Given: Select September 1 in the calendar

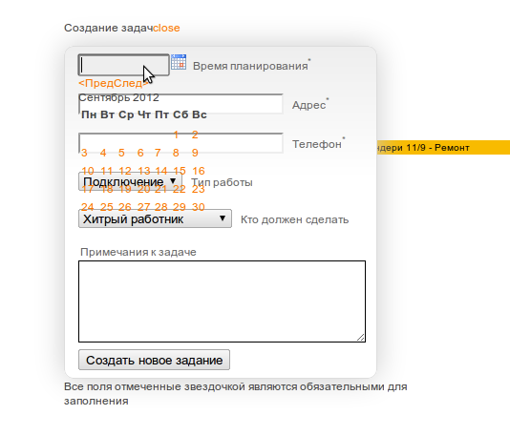Looking at the screenshot, I should [x=176, y=135].
